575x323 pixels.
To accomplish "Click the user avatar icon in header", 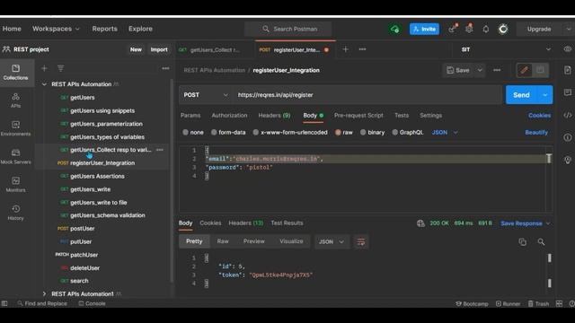I will (503, 29).
